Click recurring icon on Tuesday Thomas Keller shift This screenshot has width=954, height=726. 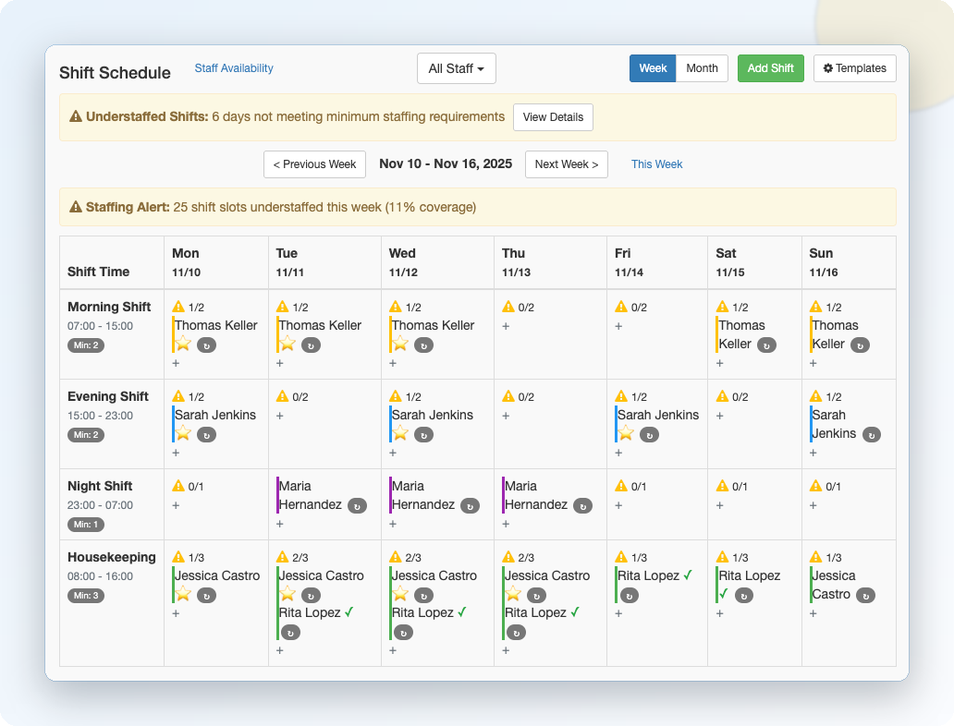311,345
